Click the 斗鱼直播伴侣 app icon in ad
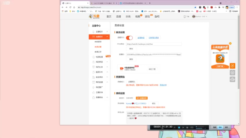Screen dimensions: 246x138 (220, 59)
